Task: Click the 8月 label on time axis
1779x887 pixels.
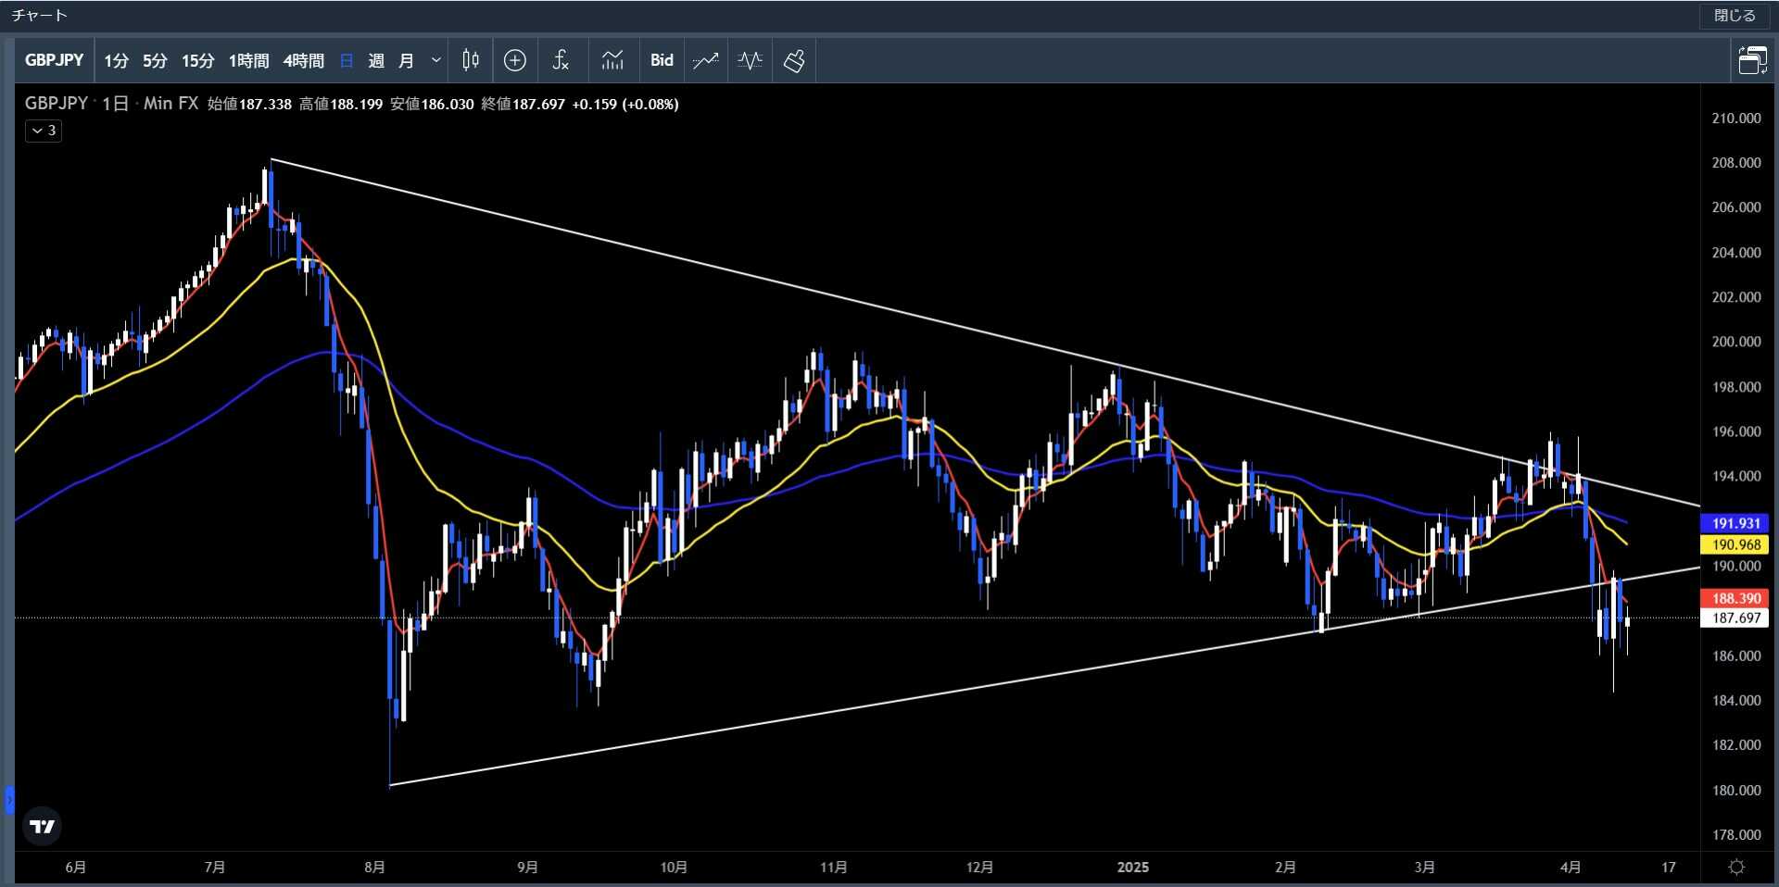Action: click(x=374, y=868)
